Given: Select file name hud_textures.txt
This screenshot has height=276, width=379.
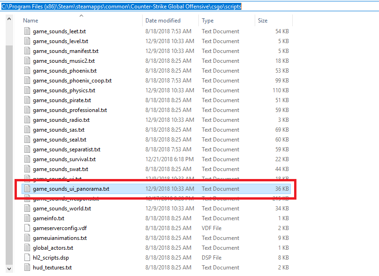Looking at the screenshot, I should pos(52,268).
